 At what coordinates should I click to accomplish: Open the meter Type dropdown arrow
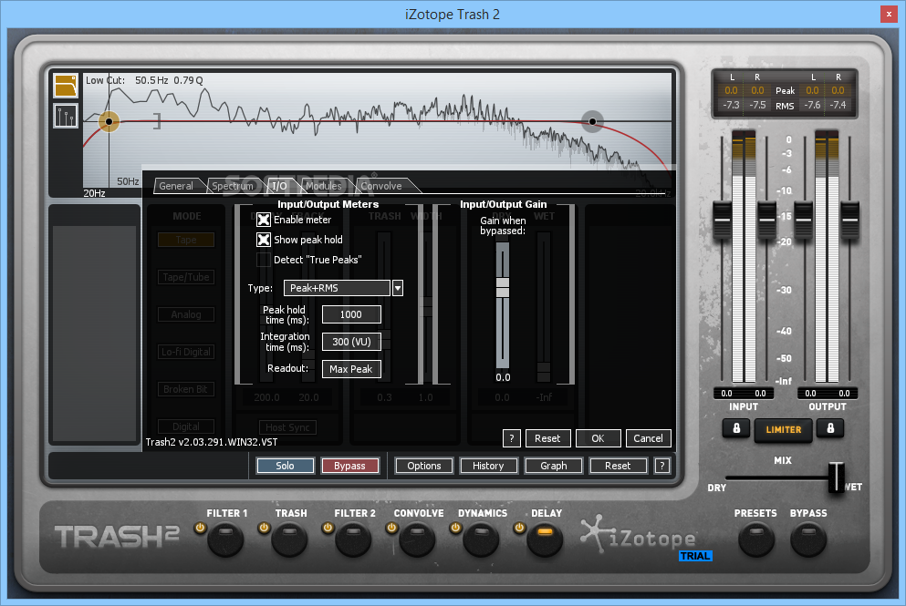pos(398,288)
